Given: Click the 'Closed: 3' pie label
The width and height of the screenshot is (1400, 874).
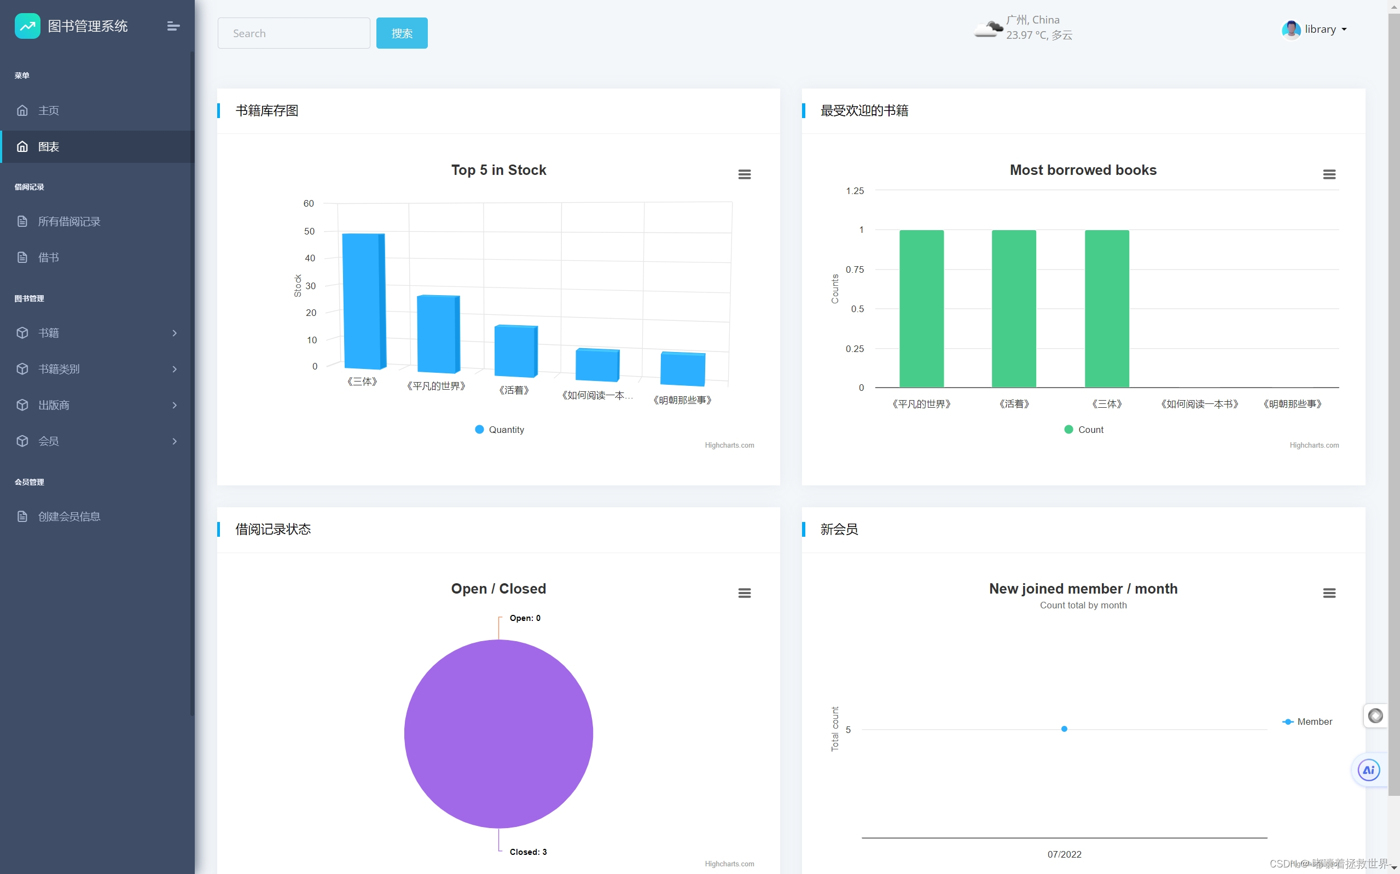Looking at the screenshot, I should click(527, 852).
